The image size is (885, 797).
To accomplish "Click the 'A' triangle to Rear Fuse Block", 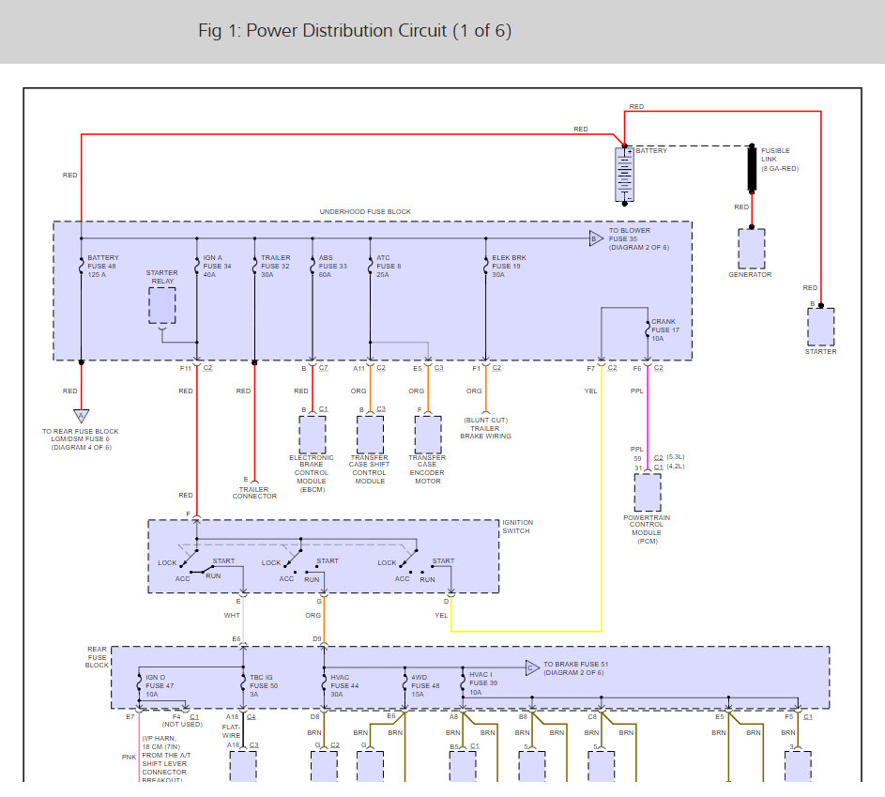I will coord(82,417).
